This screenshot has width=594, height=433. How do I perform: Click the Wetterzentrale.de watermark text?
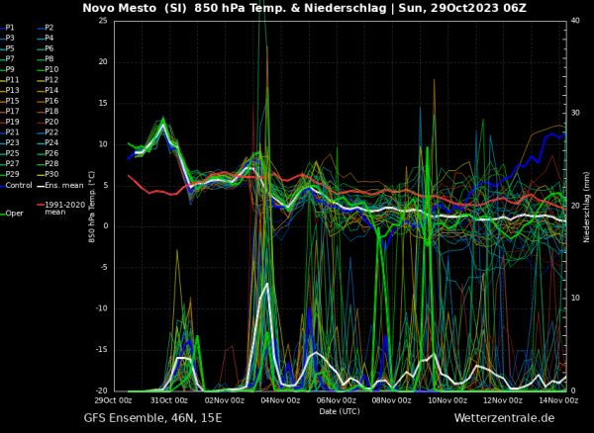[504, 418]
